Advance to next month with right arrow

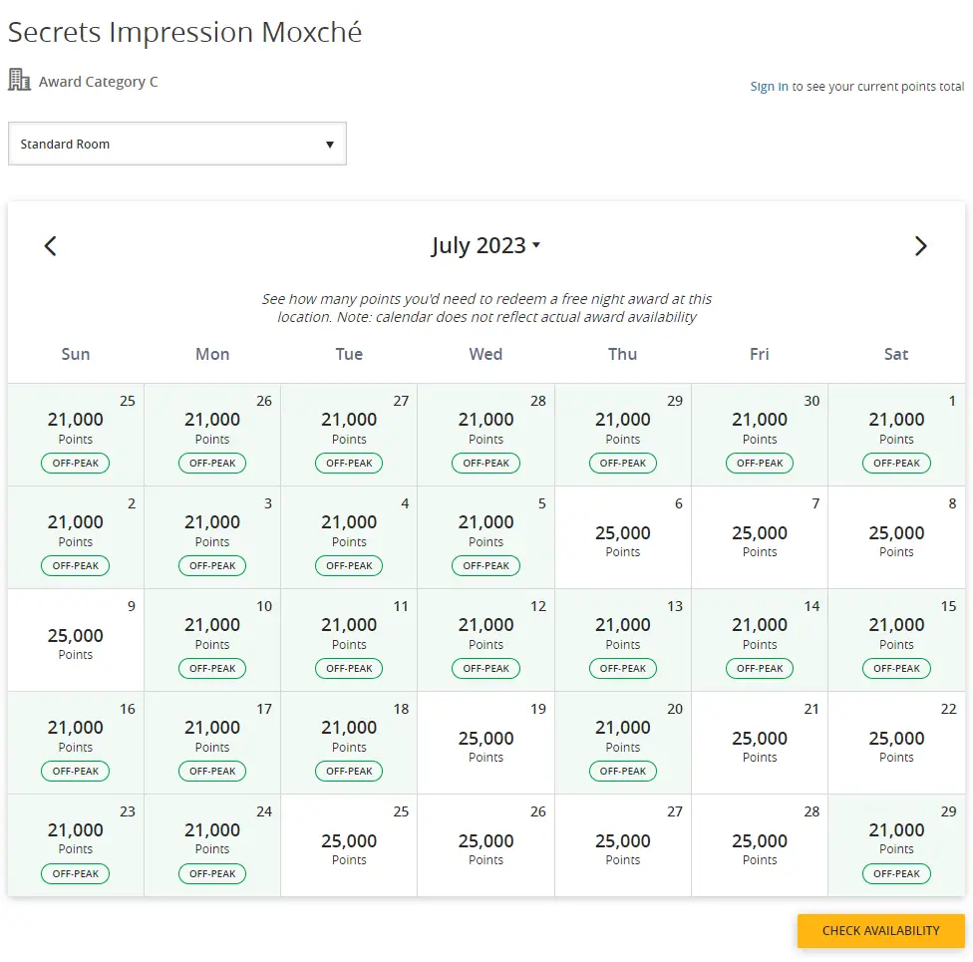coord(920,246)
